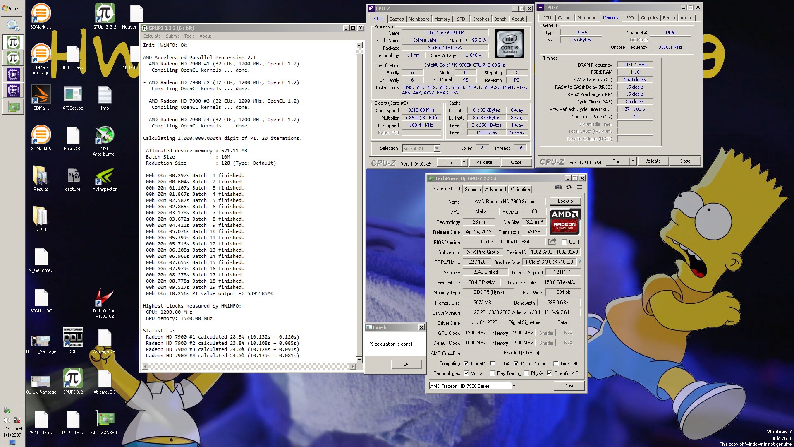Open the Results folder icon
The image size is (794, 447).
click(41, 179)
